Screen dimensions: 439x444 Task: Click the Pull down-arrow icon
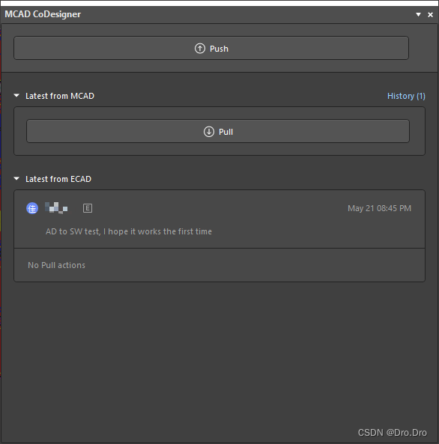tap(209, 132)
